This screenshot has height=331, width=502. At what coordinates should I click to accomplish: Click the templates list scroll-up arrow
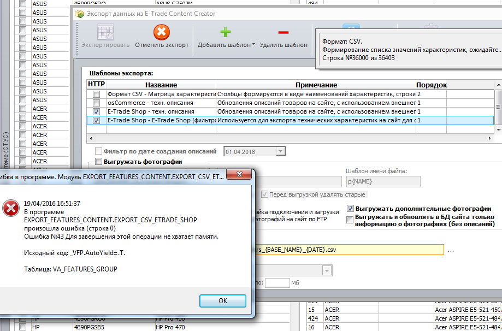[498, 84]
